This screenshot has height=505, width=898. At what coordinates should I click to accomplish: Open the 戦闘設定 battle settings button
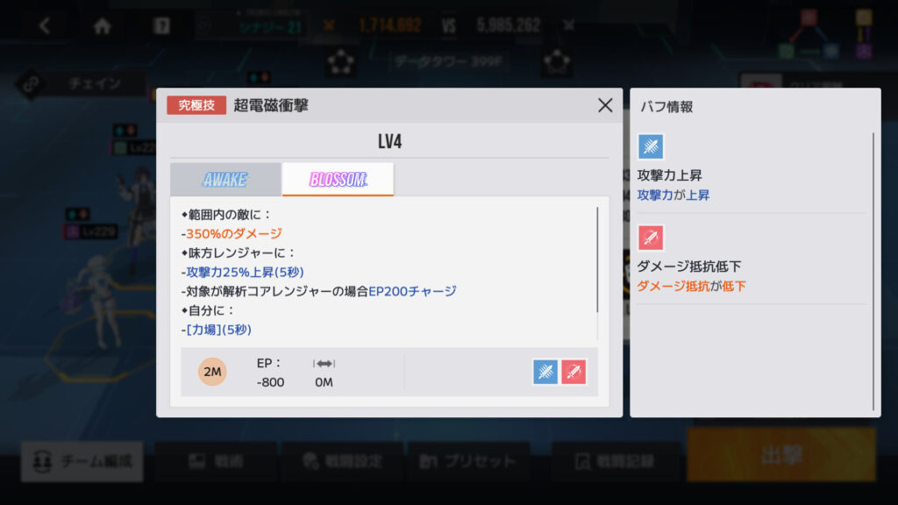(x=343, y=461)
